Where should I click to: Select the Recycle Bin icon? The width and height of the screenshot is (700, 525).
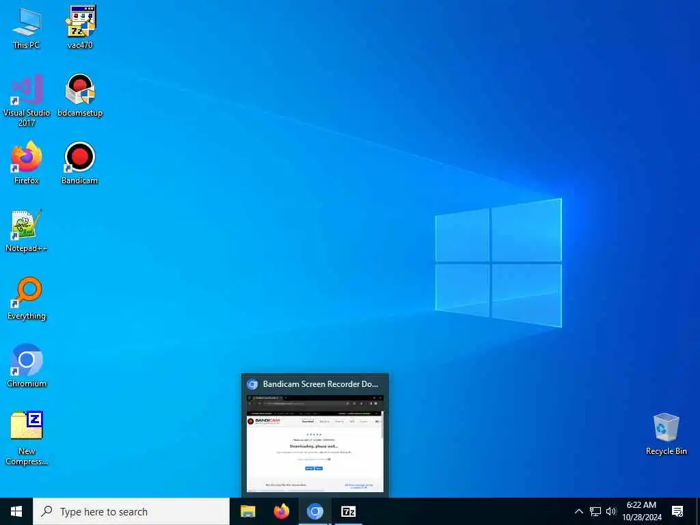coord(666,434)
